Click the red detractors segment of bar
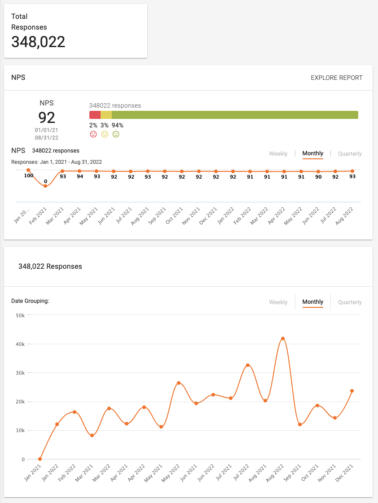 [x=95, y=115]
